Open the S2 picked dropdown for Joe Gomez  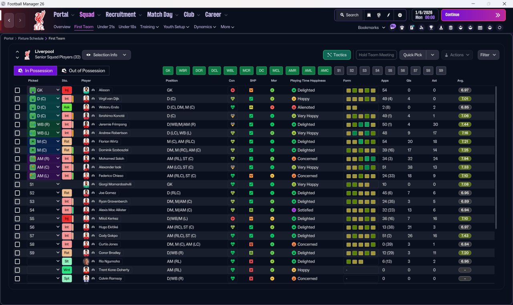[x=44, y=193]
